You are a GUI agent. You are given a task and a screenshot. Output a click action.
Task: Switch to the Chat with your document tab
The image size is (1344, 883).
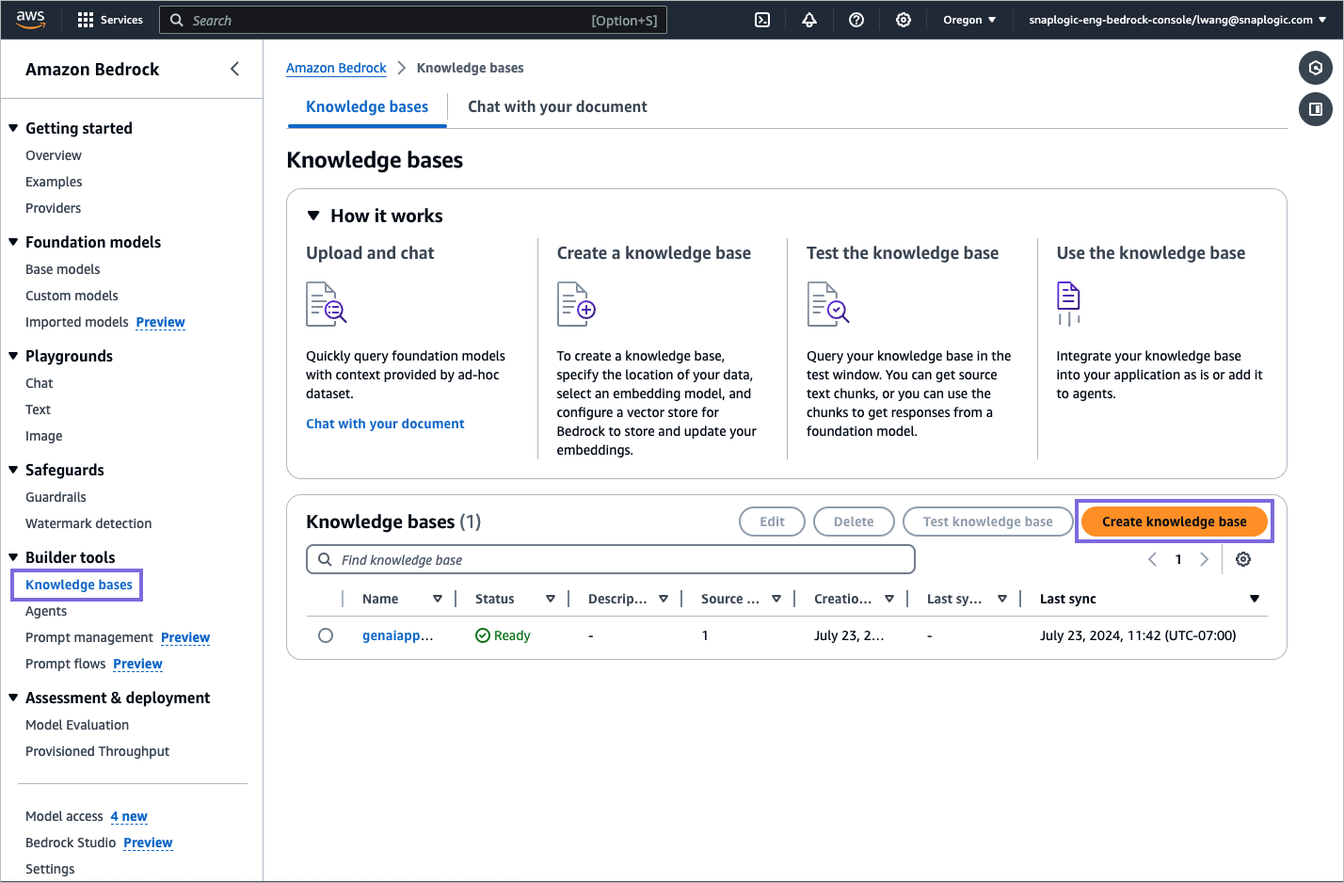pos(556,106)
